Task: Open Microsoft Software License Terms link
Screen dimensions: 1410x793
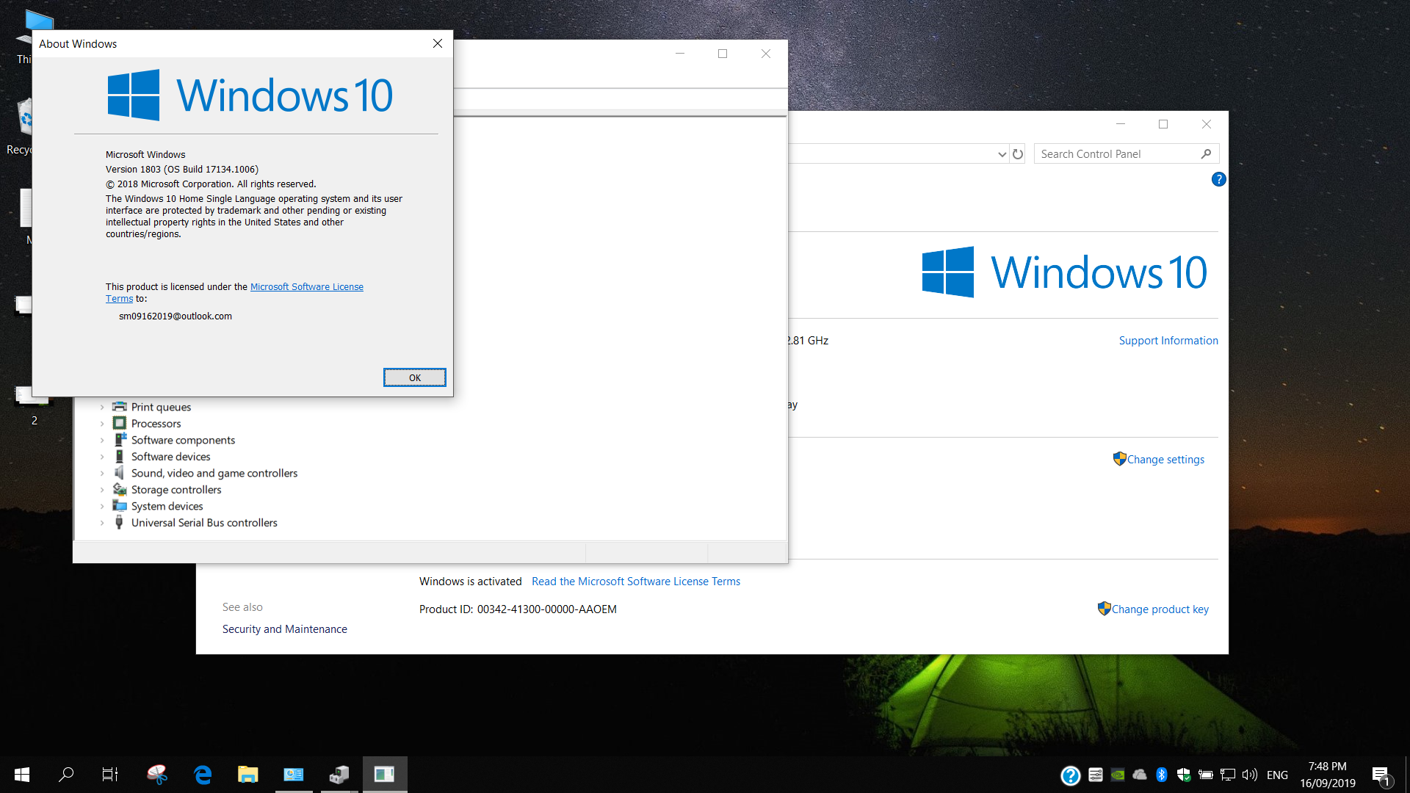Action: pos(306,287)
